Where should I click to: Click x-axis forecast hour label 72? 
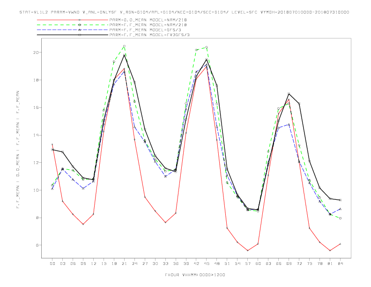pos(299,264)
